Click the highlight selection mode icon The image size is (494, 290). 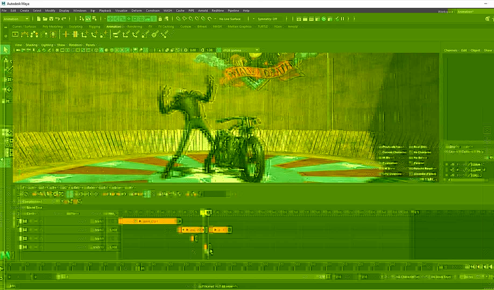click(167, 19)
